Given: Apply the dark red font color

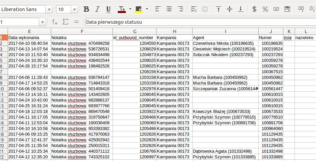Looking at the screenshot, I should pos(122,9).
